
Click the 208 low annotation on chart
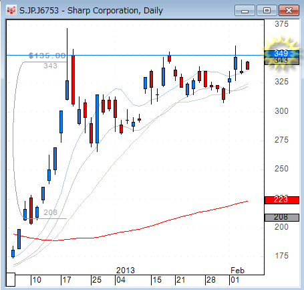[x=50, y=212]
